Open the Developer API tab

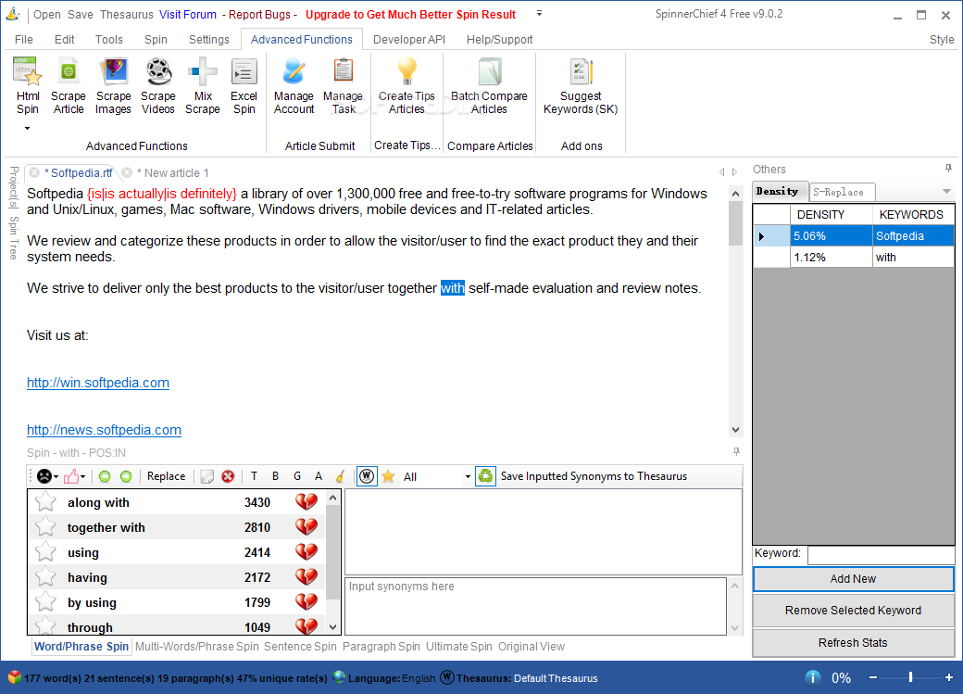point(409,39)
